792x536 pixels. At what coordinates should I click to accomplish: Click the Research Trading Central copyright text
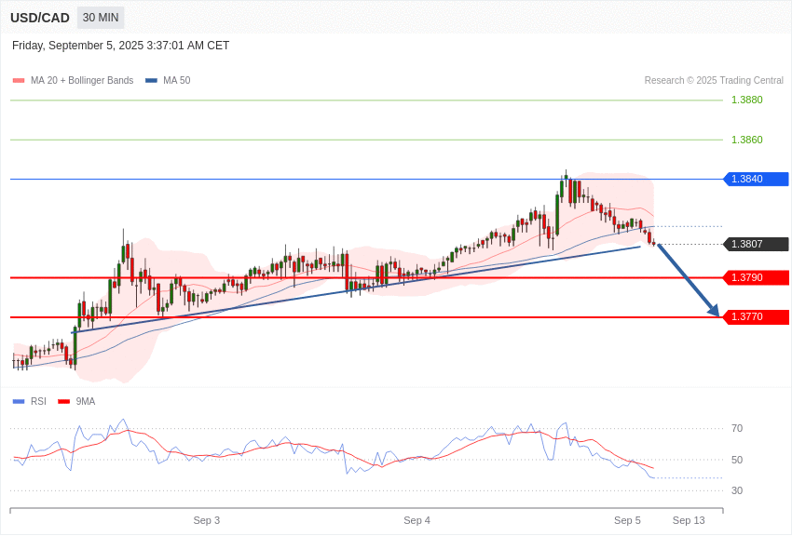pos(714,81)
